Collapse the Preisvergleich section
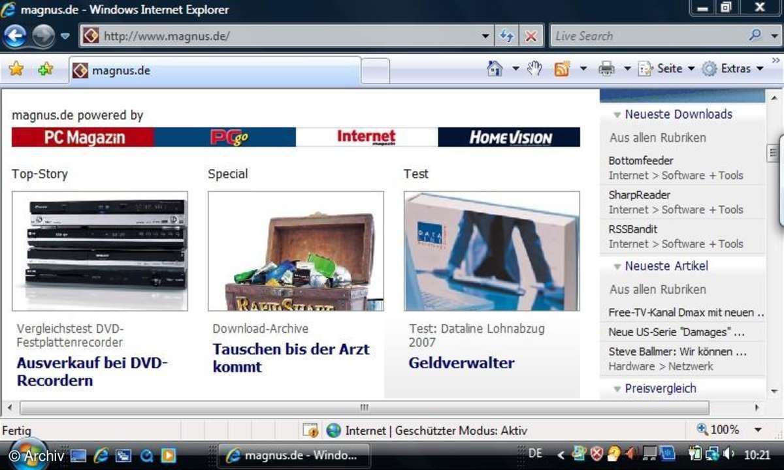Screen dimensions: 784x470 pos(617,389)
